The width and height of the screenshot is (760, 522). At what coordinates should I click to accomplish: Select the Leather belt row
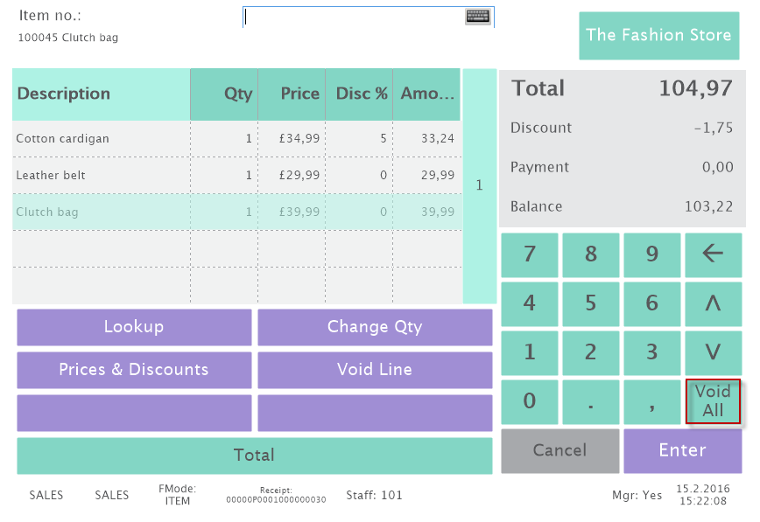click(102, 176)
